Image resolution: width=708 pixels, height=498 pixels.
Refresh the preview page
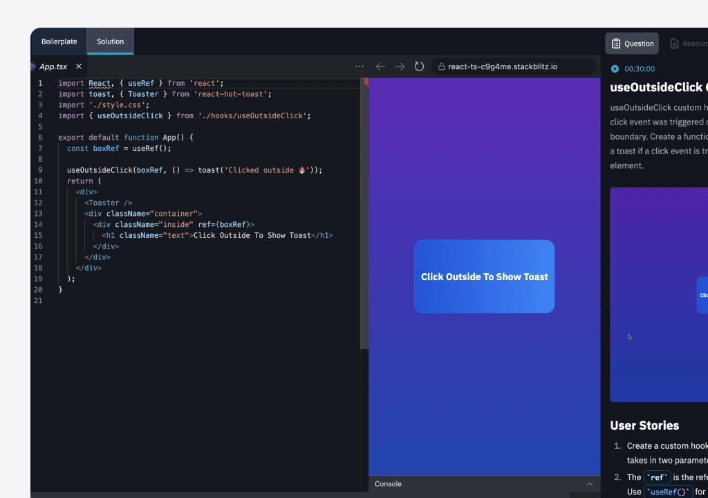click(x=419, y=66)
